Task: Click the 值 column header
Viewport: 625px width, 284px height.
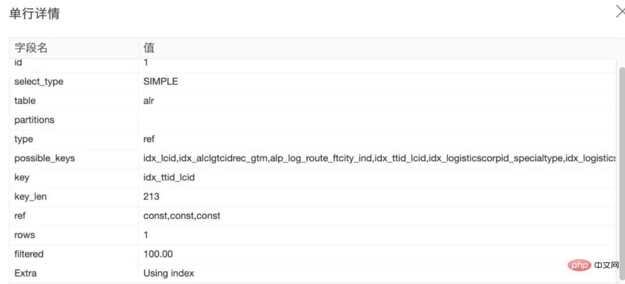Action: tap(149, 48)
